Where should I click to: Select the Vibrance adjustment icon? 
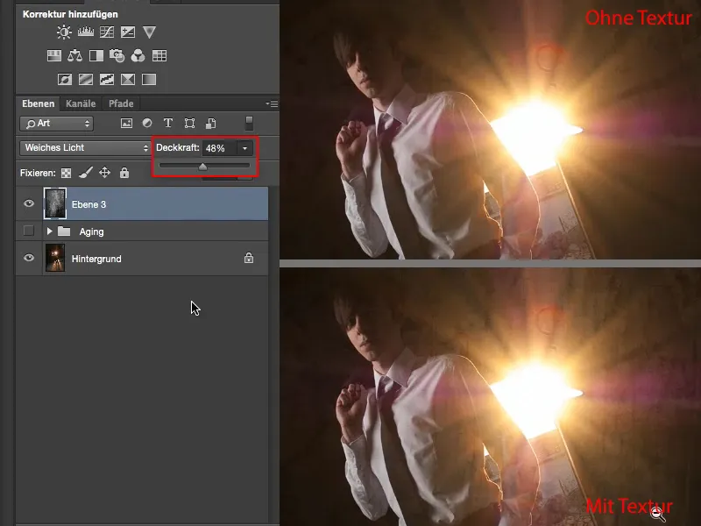pyautogui.click(x=149, y=33)
